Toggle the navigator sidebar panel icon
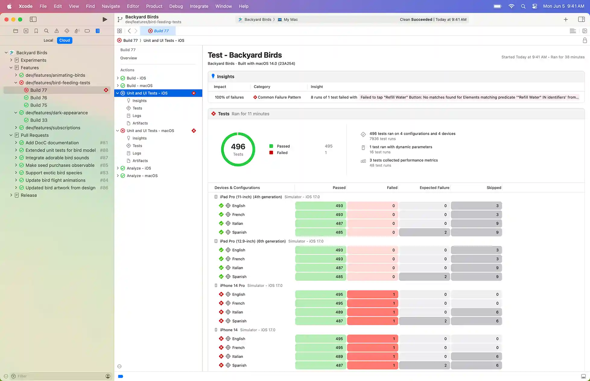 click(x=33, y=19)
